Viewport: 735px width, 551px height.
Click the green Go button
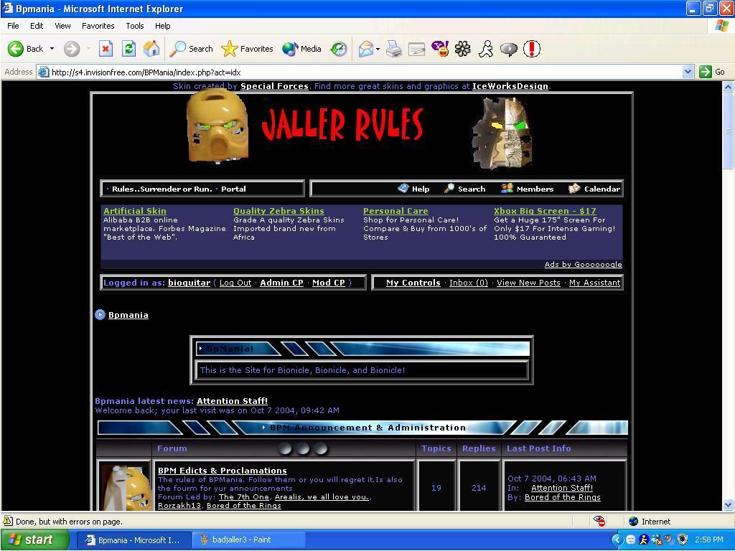[712, 72]
